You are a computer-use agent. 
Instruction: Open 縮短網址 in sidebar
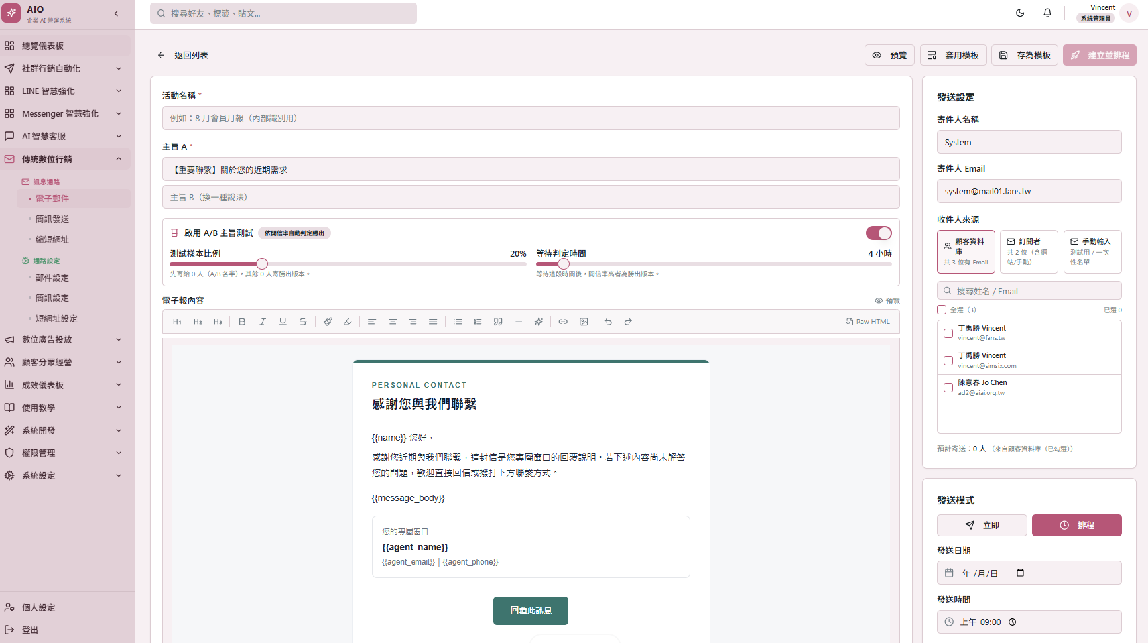pos(74,239)
